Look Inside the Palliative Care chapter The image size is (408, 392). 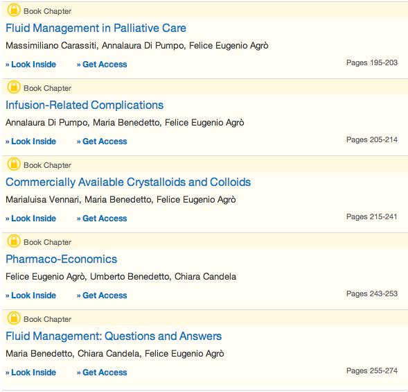(x=30, y=65)
